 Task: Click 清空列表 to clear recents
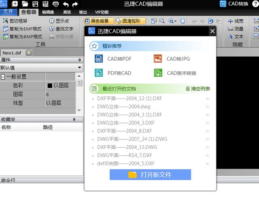tap(198, 89)
